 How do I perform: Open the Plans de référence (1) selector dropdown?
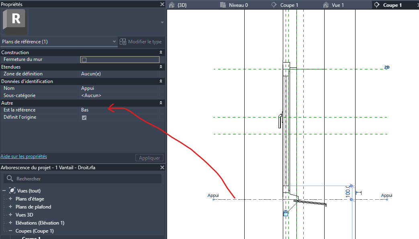pyautogui.click(x=114, y=41)
